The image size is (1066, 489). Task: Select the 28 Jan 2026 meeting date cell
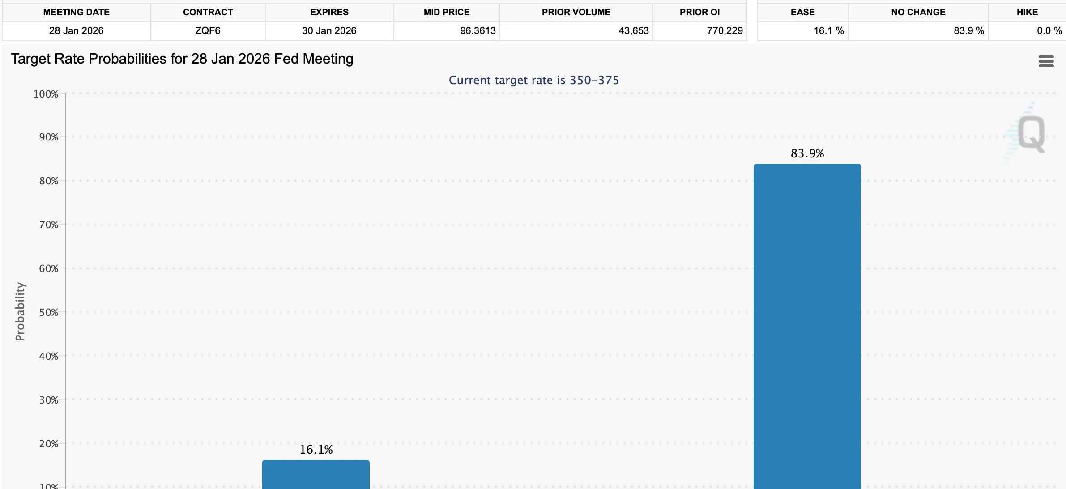[x=76, y=30]
